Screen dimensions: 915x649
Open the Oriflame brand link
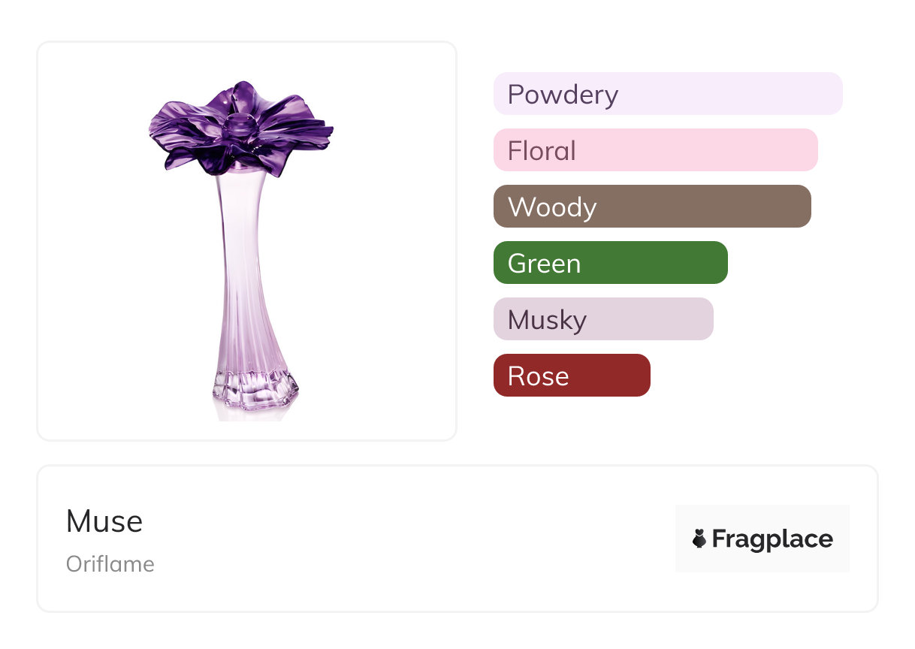pos(110,564)
